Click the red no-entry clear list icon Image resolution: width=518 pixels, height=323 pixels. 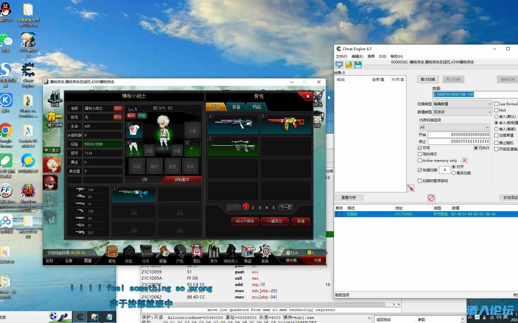point(431,198)
